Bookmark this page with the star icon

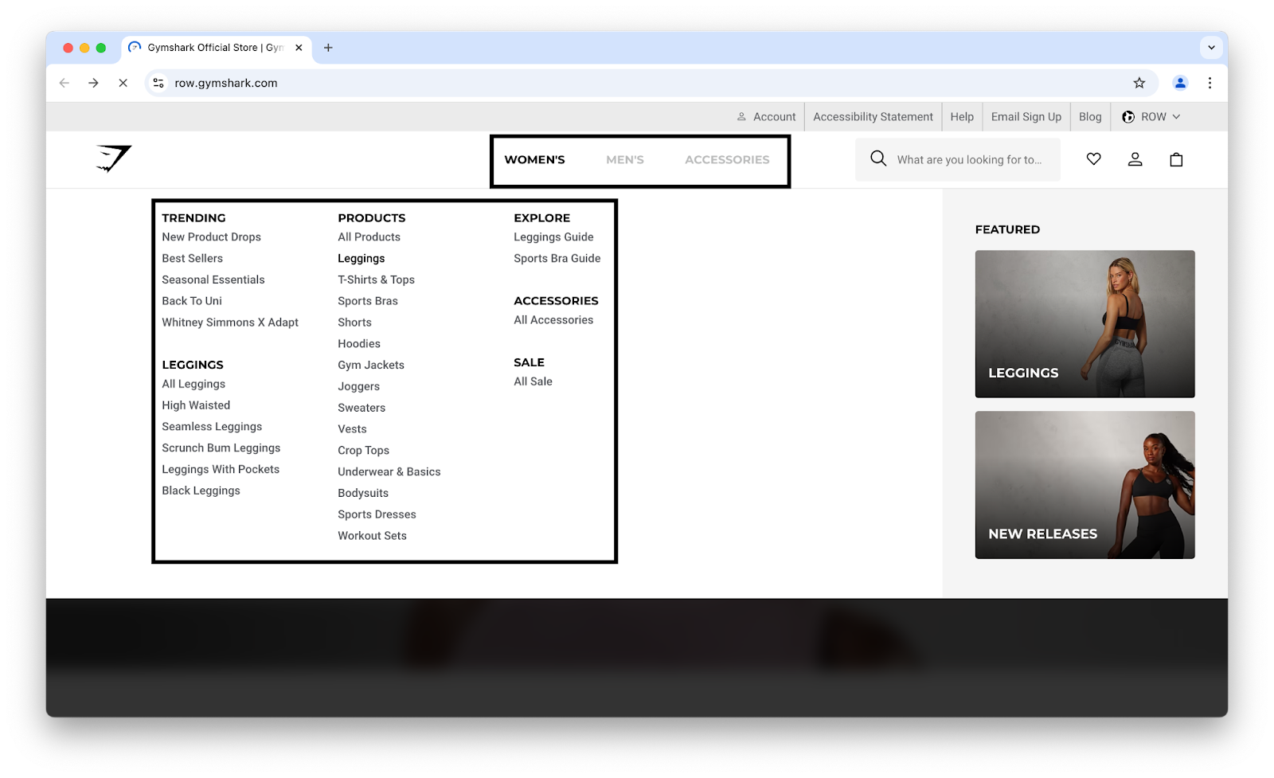(x=1139, y=83)
